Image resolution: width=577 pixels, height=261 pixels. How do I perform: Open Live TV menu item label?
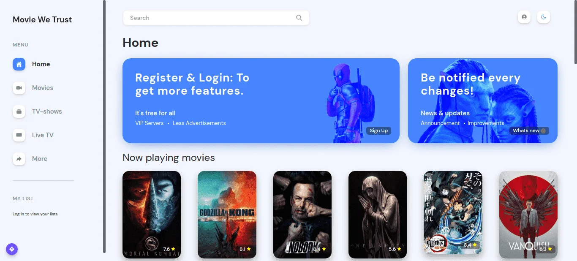(x=43, y=135)
